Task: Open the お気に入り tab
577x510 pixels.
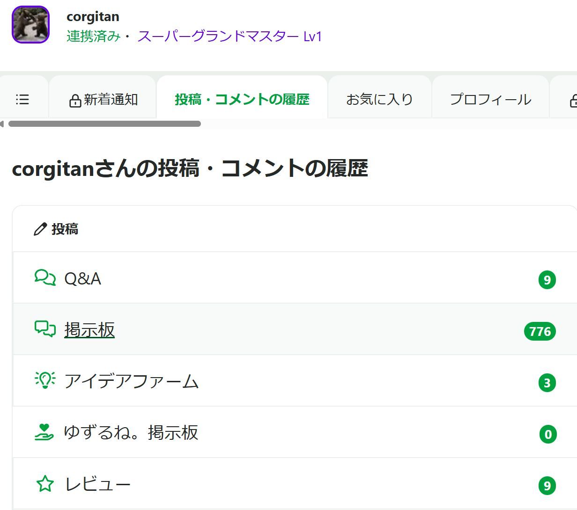Action: [x=379, y=100]
